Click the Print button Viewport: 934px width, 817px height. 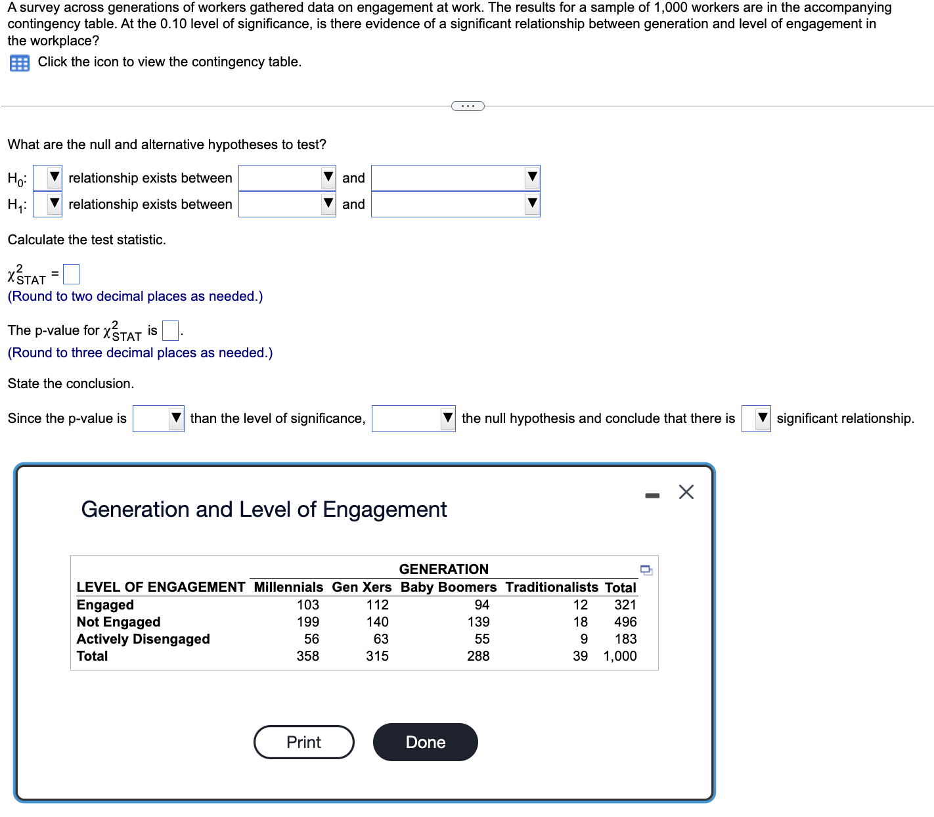pyautogui.click(x=303, y=741)
